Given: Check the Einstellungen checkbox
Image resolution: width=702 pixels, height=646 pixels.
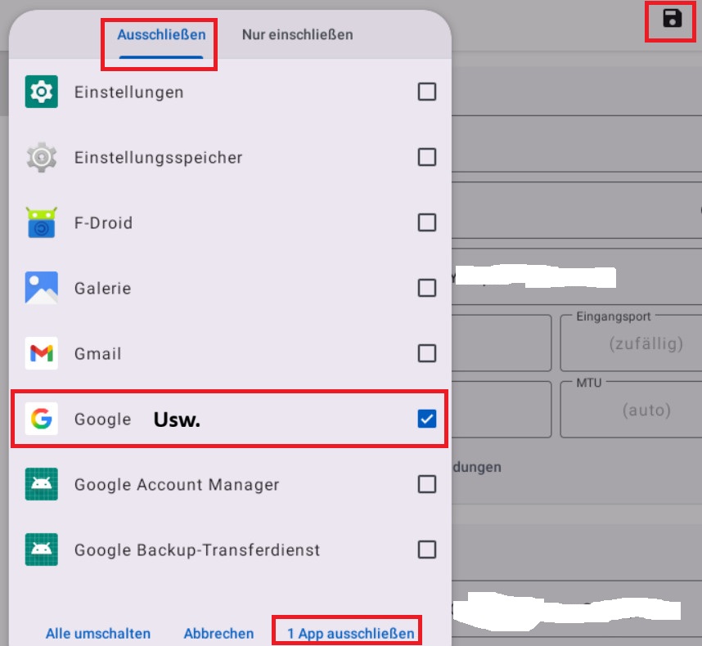Looking at the screenshot, I should tap(426, 92).
